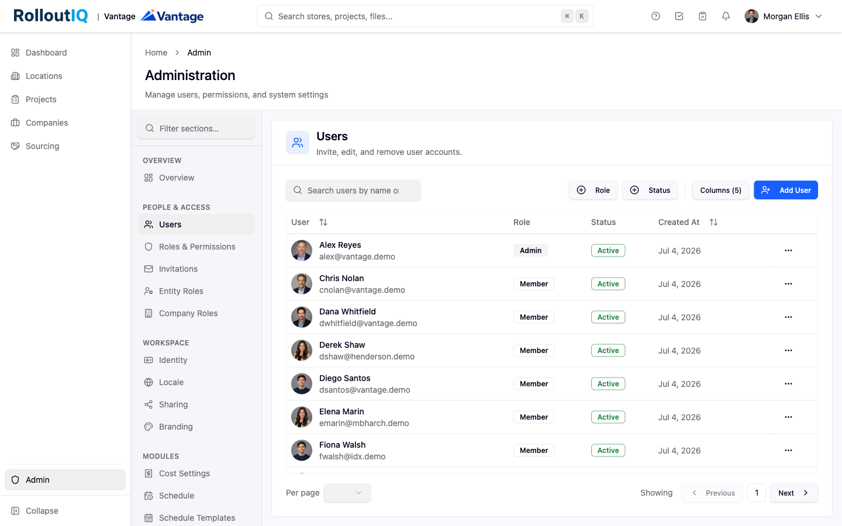Open row actions for Diego Santos

point(788,383)
